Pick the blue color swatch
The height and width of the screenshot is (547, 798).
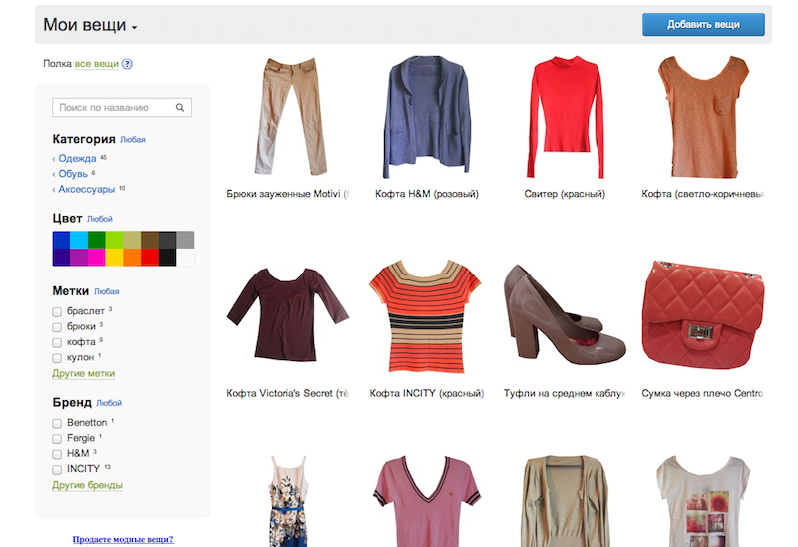[61, 240]
